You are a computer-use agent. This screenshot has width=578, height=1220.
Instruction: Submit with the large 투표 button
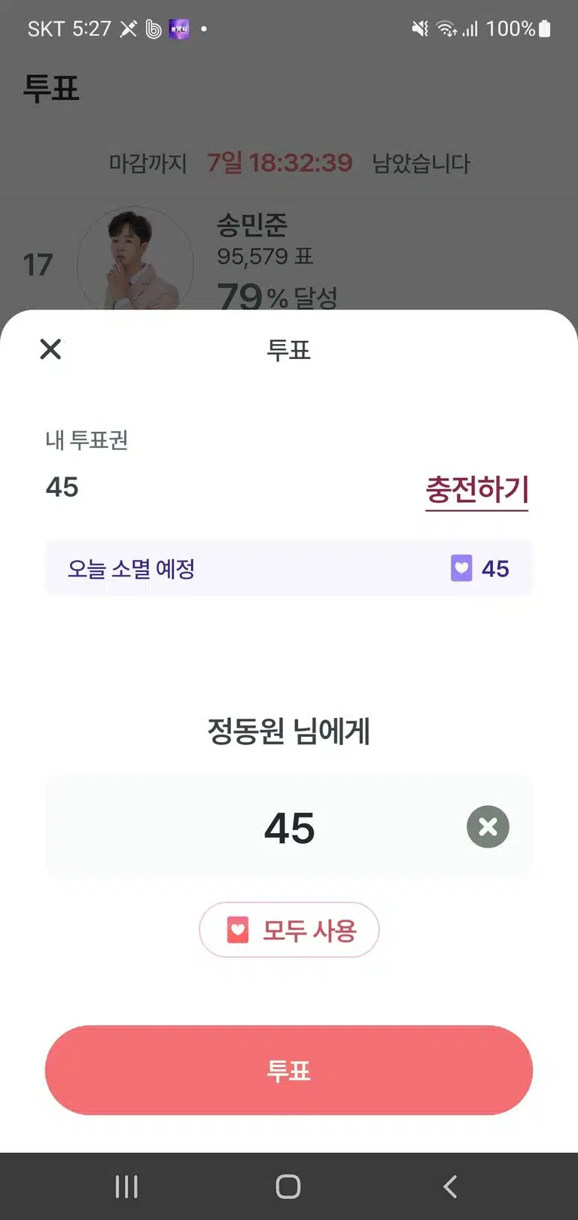coord(289,1070)
